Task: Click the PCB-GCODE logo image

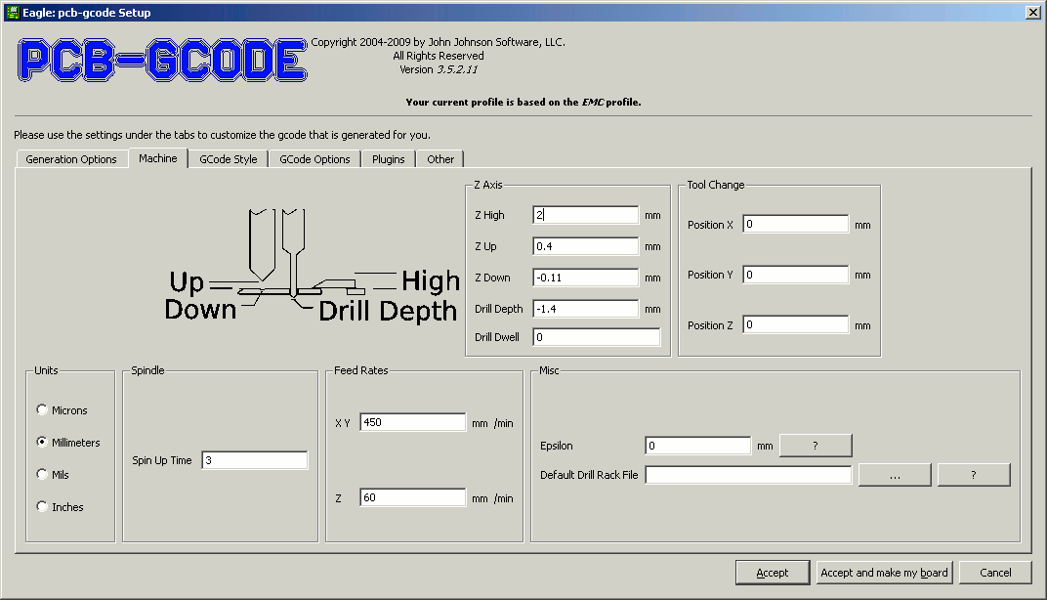Action: point(162,61)
